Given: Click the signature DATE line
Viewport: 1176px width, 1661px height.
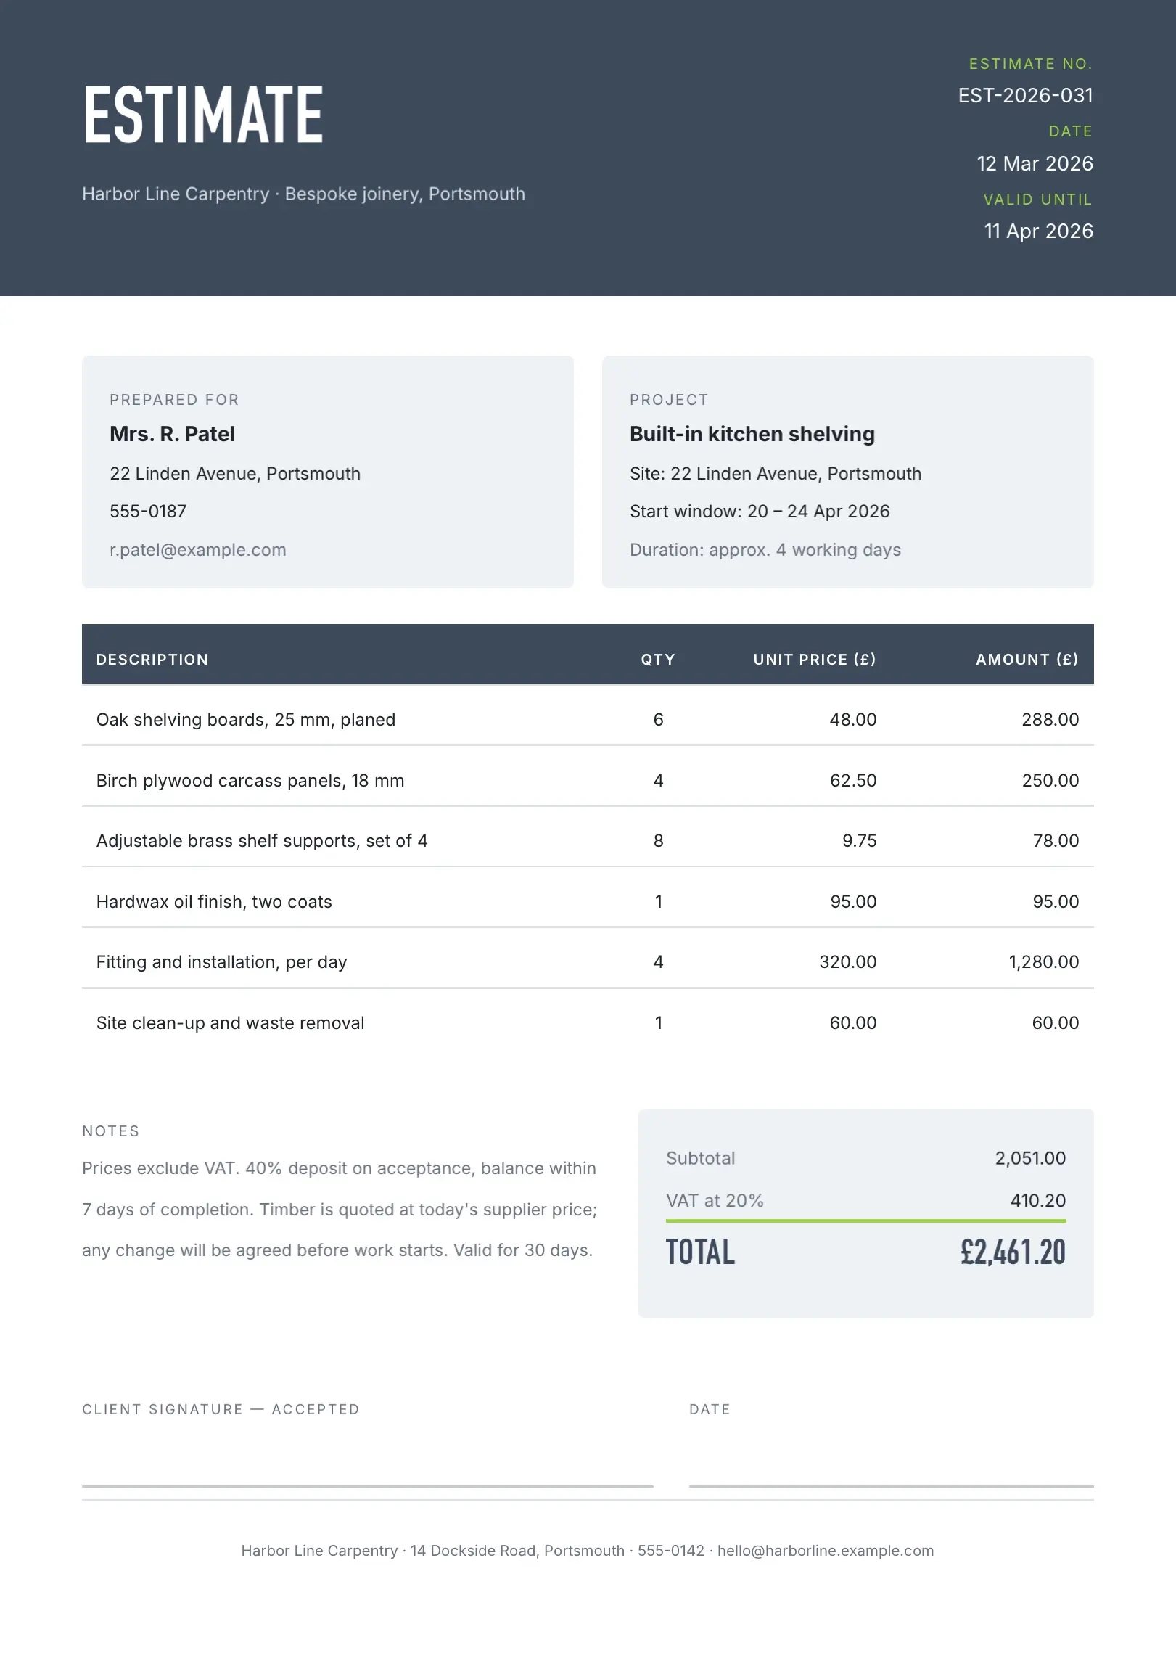Looking at the screenshot, I should 891,1486.
